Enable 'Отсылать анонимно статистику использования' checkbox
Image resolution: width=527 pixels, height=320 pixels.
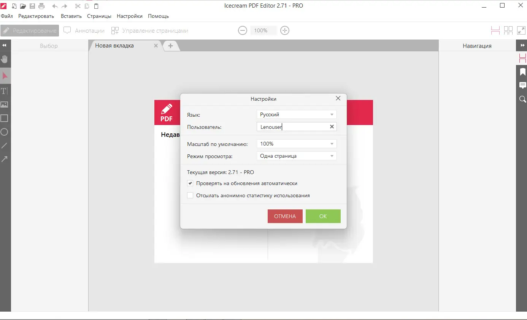(190, 196)
